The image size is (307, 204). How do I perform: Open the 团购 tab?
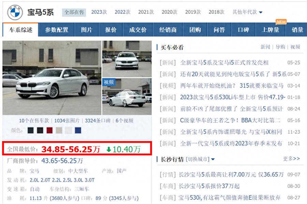[x=195, y=30]
